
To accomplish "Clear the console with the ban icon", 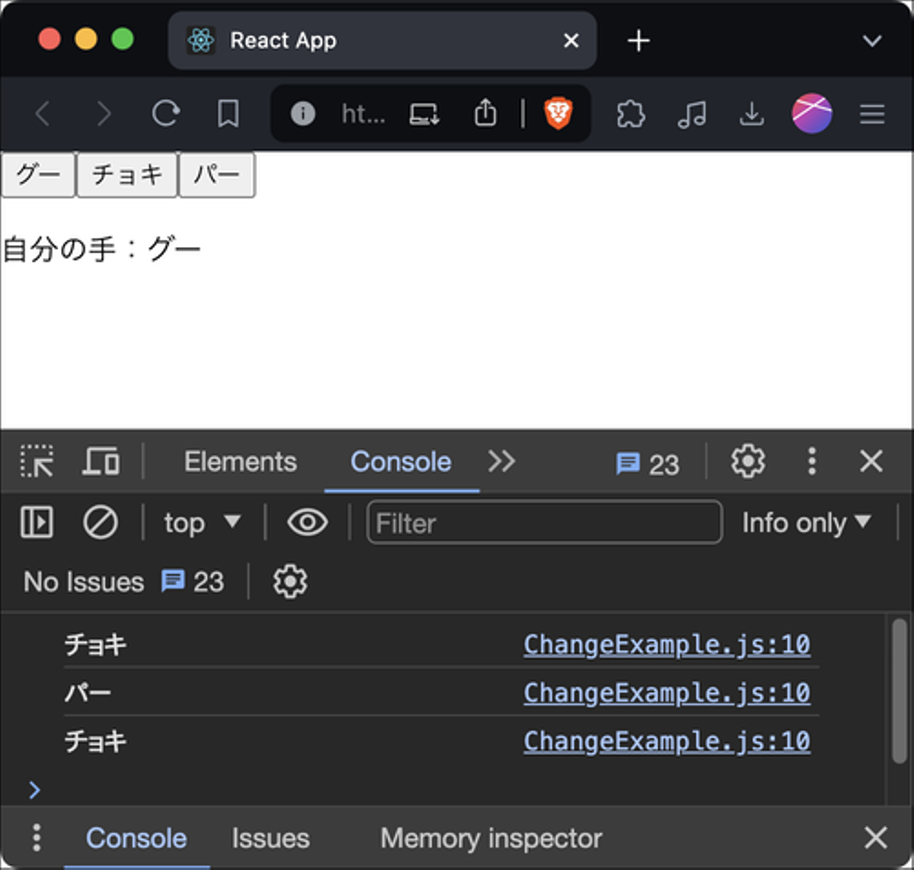I will (100, 523).
